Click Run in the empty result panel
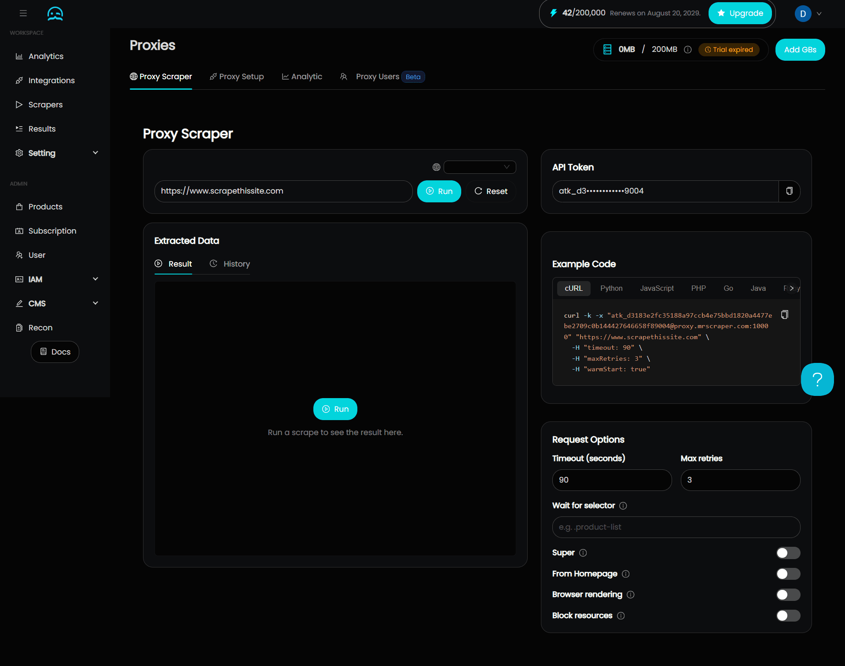845x666 pixels. [x=335, y=409]
